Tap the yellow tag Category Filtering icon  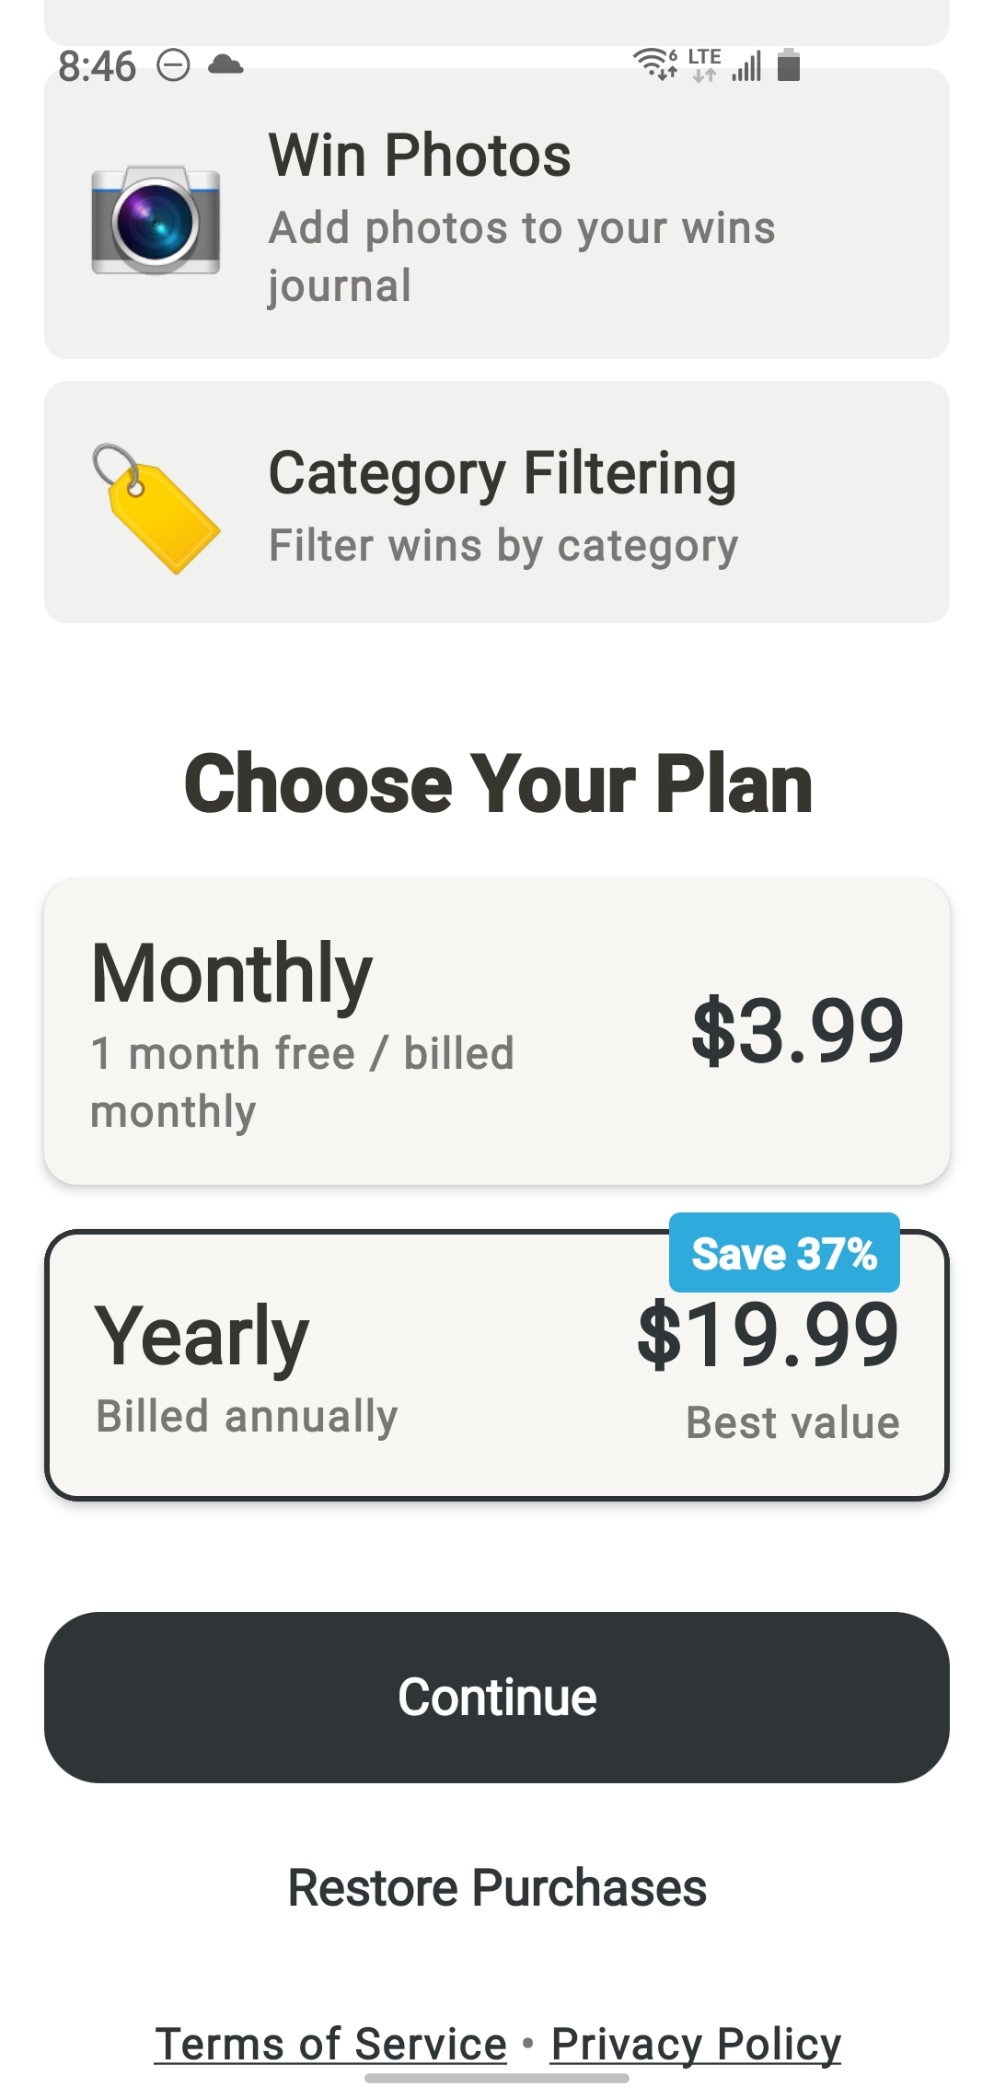[x=156, y=508]
